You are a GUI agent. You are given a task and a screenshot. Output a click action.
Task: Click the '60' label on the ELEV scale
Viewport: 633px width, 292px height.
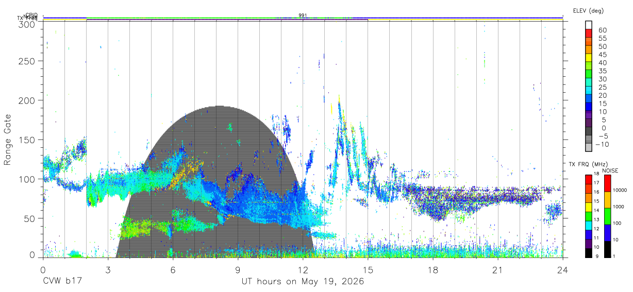click(x=602, y=30)
